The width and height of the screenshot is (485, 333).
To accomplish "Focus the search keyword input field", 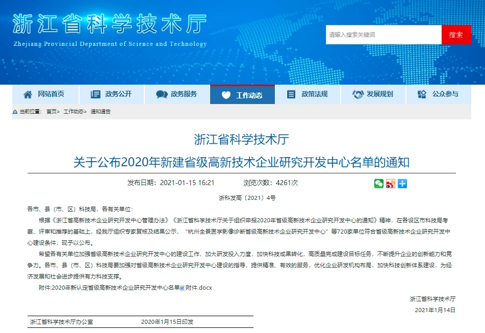I will tap(383, 35).
